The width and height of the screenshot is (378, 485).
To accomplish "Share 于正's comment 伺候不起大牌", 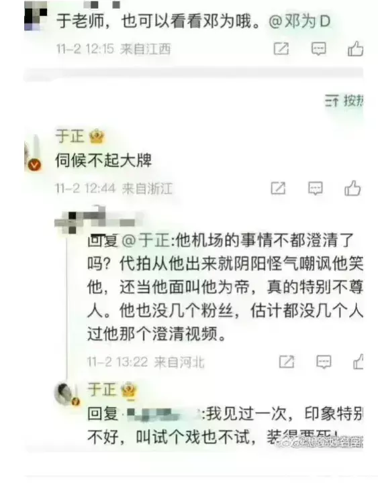I will [x=278, y=188].
